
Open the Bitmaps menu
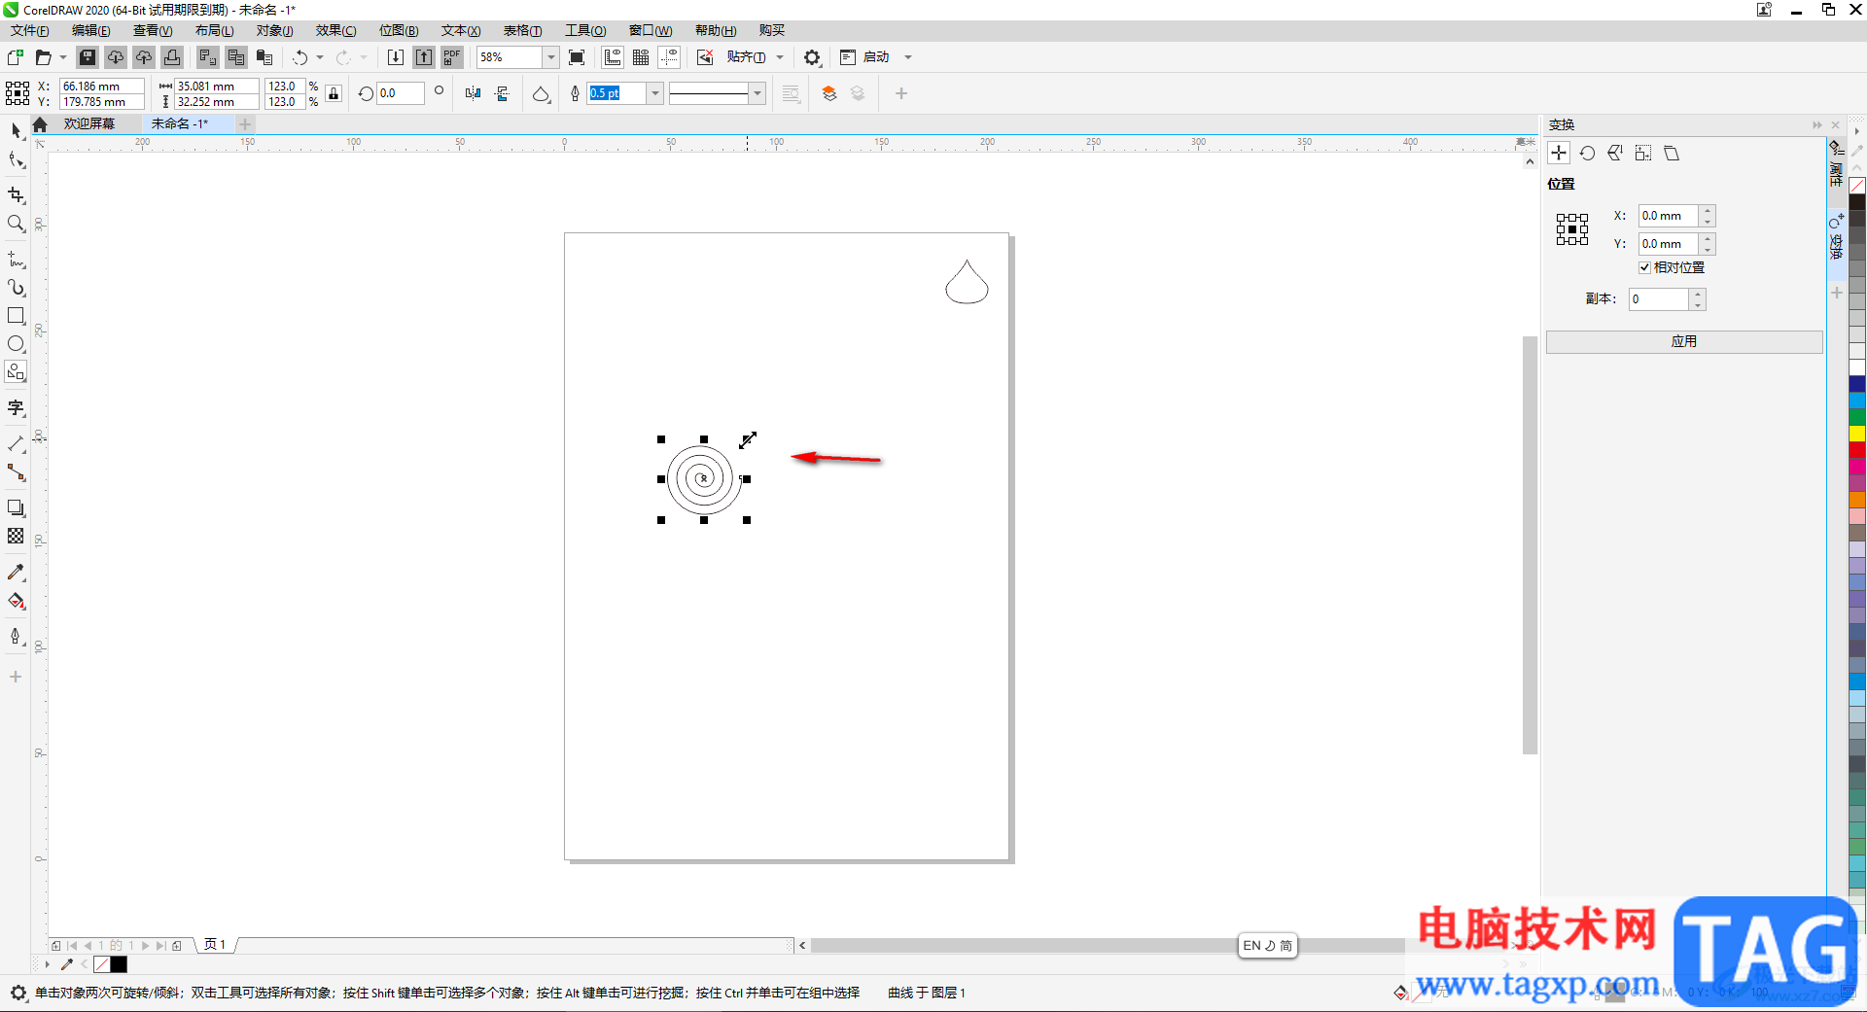(399, 30)
